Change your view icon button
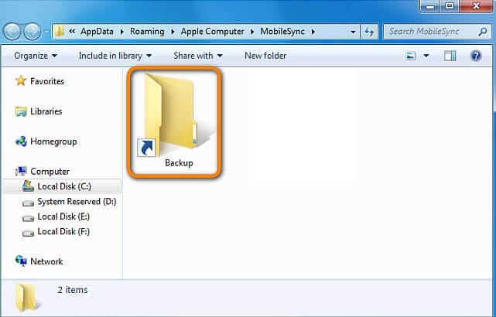The image size is (496, 317). (411, 56)
